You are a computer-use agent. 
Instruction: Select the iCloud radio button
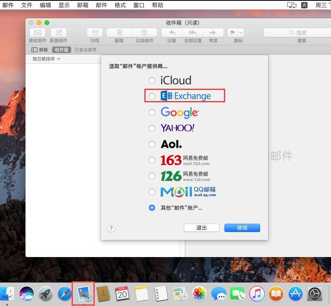[152, 80]
